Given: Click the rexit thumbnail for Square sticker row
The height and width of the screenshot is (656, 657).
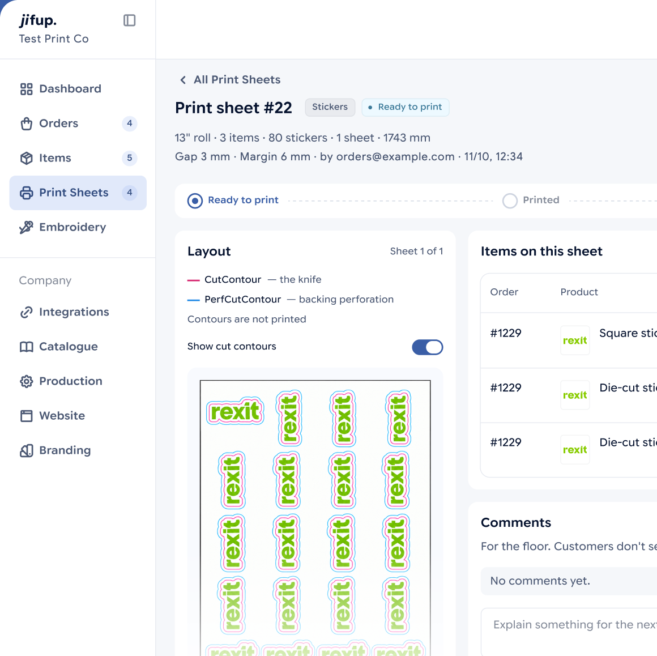Looking at the screenshot, I should [x=575, y=340].
